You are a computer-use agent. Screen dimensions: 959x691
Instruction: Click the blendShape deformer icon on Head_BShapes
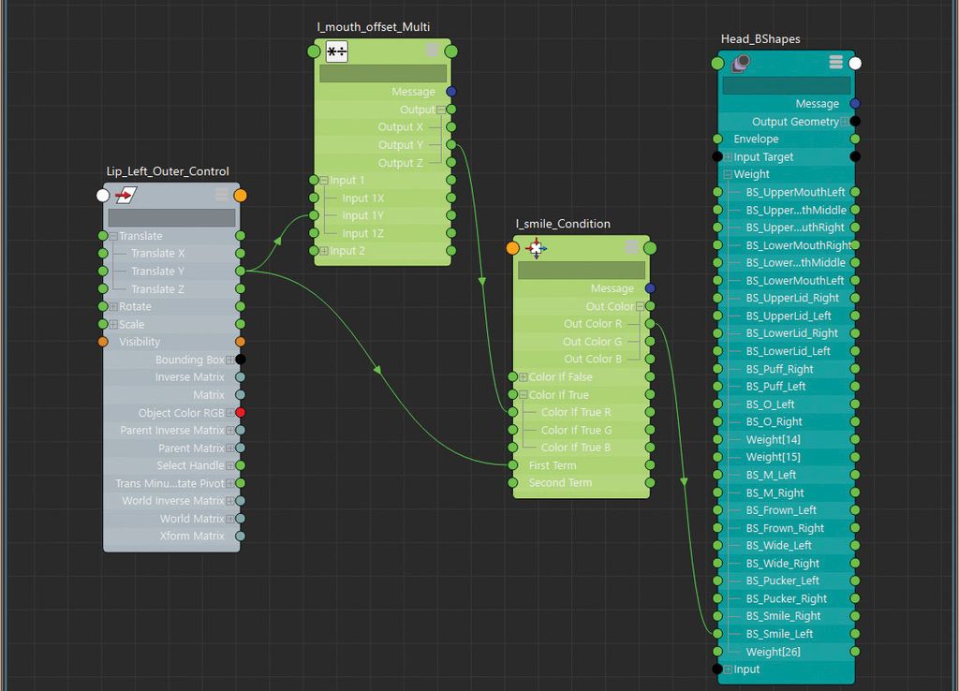(740, 62)
